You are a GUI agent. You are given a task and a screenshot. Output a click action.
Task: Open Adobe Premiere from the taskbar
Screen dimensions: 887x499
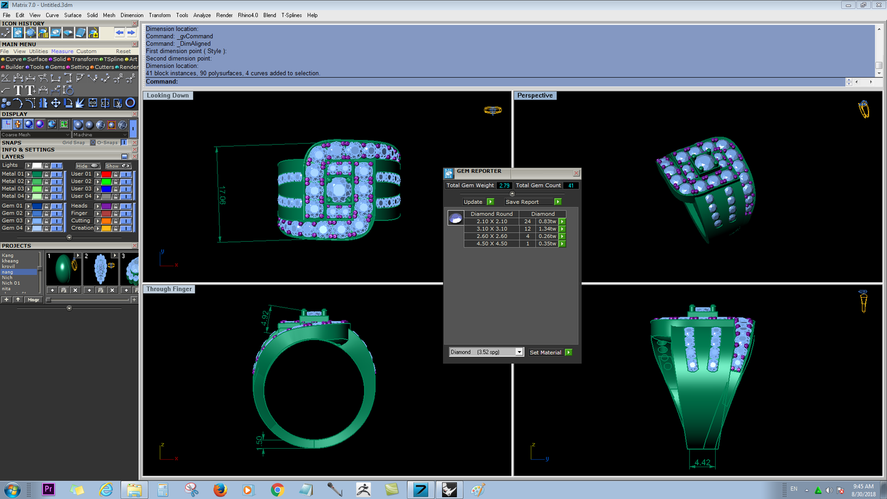click(x=48, y=490)
